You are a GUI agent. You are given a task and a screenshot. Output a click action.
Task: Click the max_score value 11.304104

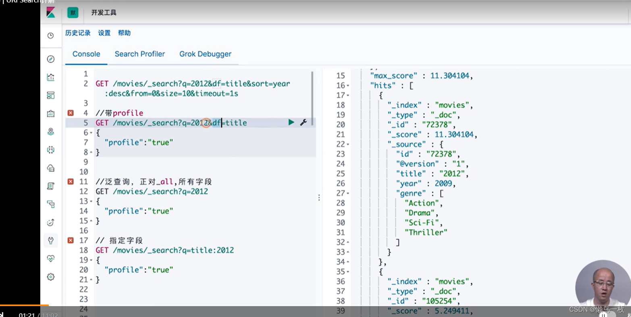[x=450, y=76]
